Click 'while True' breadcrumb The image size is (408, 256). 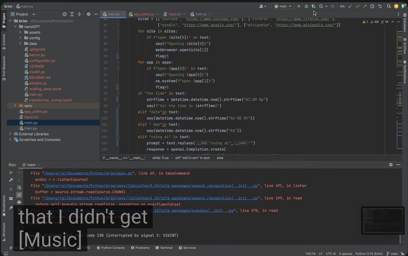pyautogui.click(x=160, y=158)
